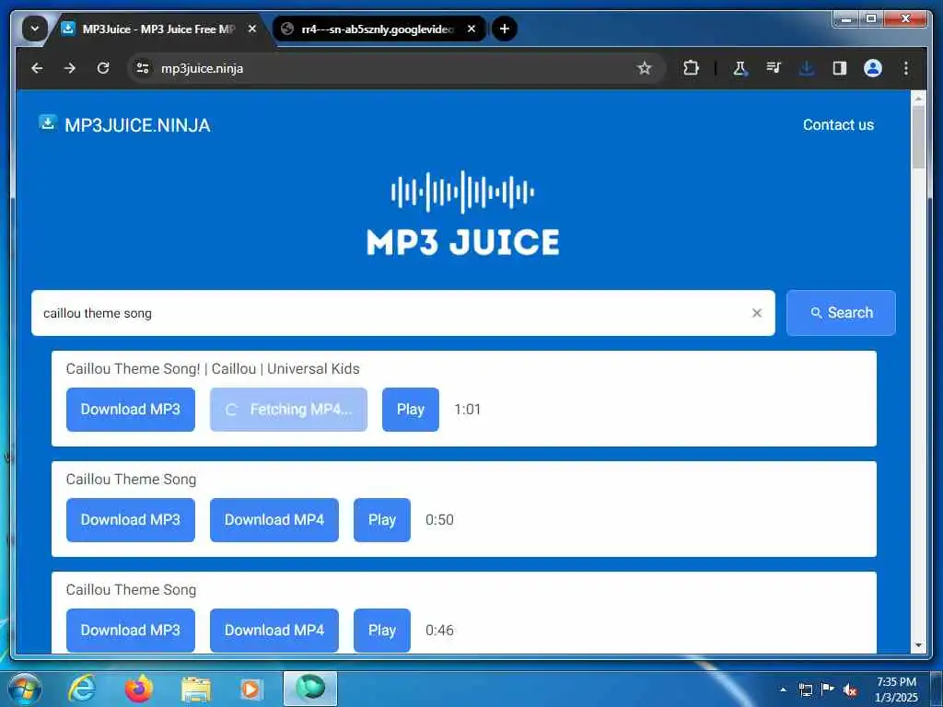Open the Chrome profile avatar

(x=873, y=68)
